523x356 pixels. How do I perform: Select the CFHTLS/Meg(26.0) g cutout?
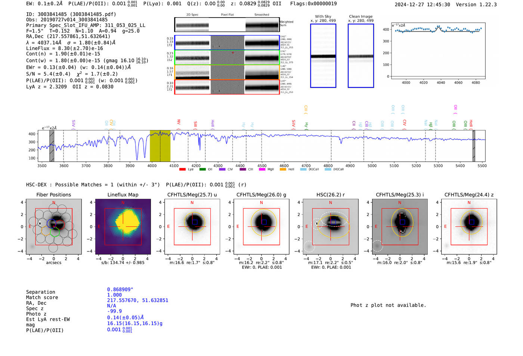tap(261, 227)
